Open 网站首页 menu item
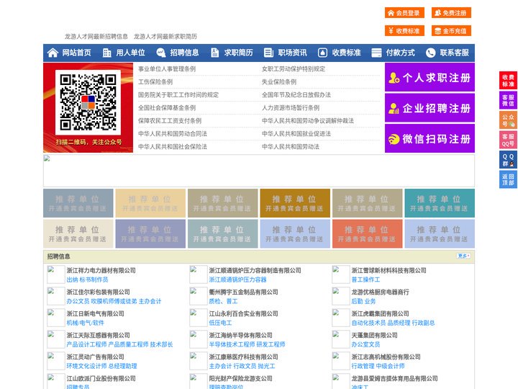Image resolution: width=518 pixels, height=389 pixels. click(76, 53)
